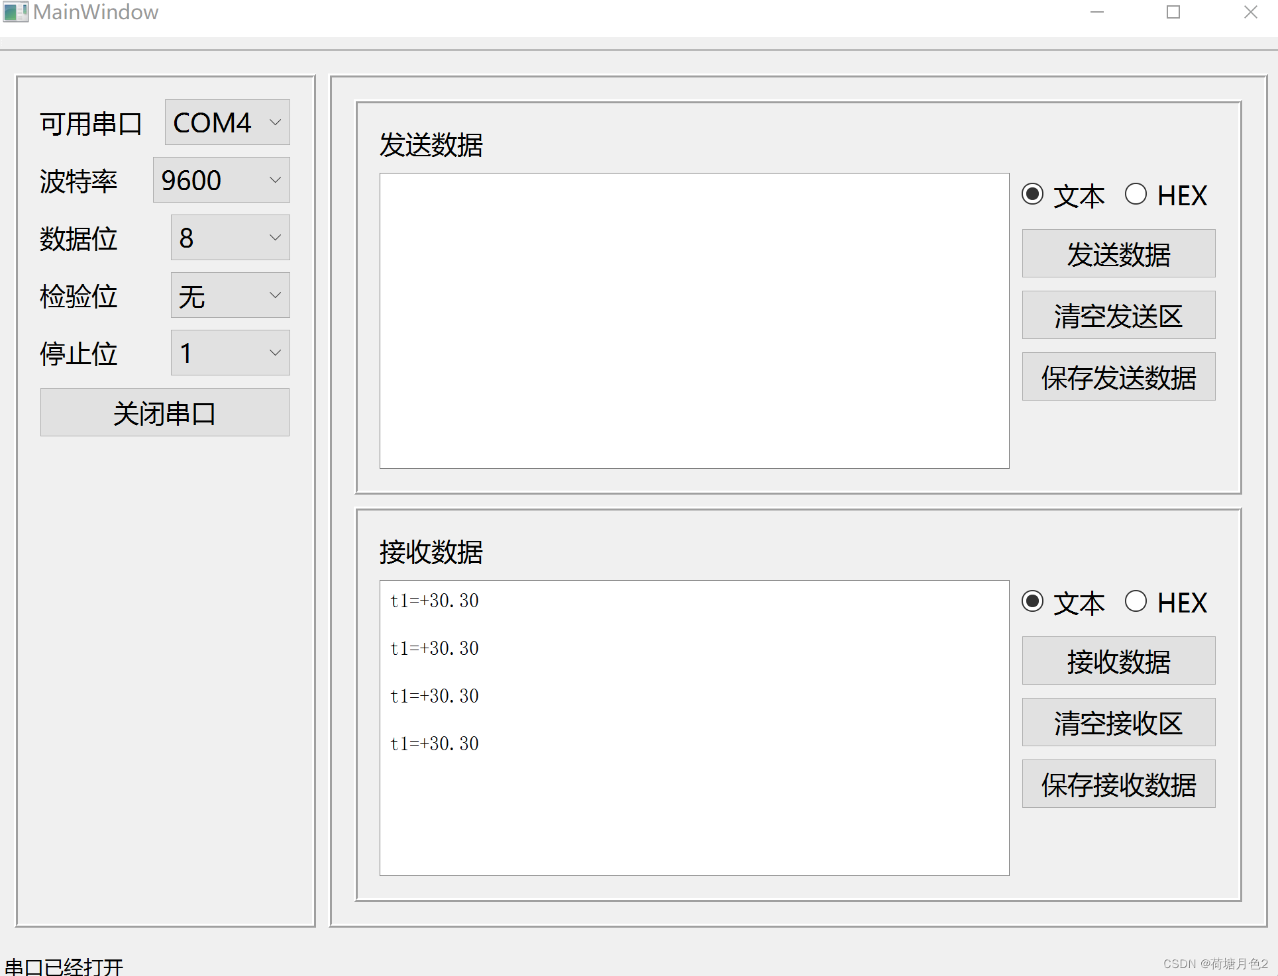Click the 清空发送区 button

(1119, 315)
